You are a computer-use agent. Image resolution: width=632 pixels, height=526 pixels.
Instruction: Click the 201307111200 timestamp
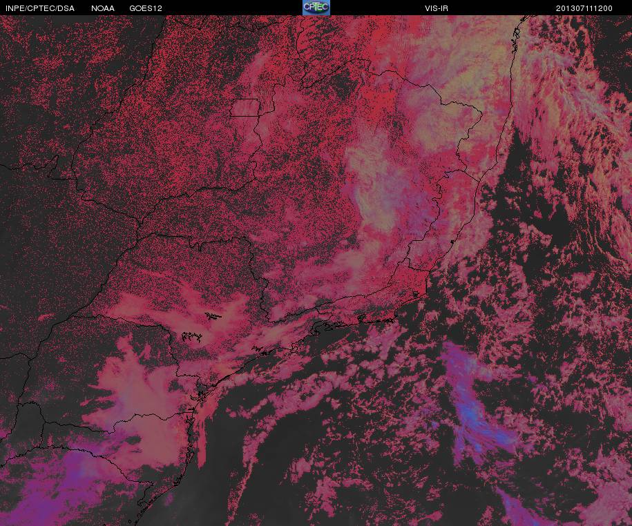click(584, 8)
